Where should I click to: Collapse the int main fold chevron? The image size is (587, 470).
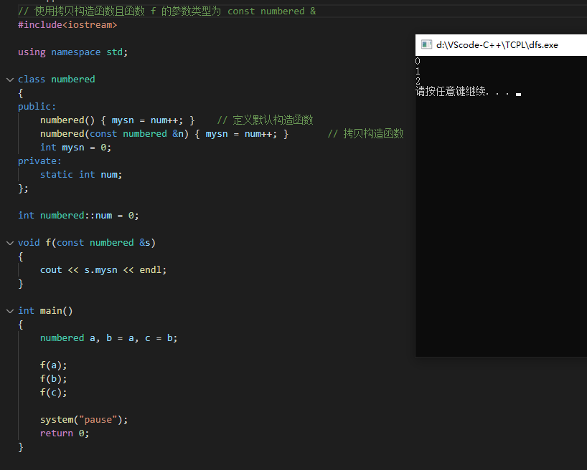pos(10,311)
